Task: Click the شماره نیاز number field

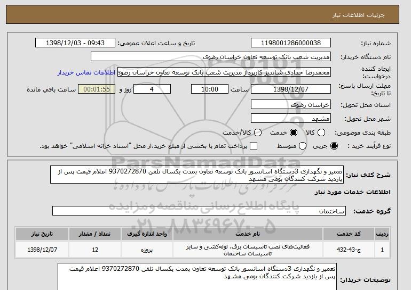Action: (x=291, y=43)
